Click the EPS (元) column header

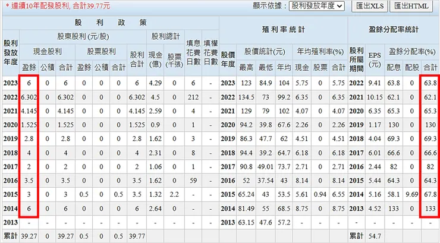(x=375, y=59)
